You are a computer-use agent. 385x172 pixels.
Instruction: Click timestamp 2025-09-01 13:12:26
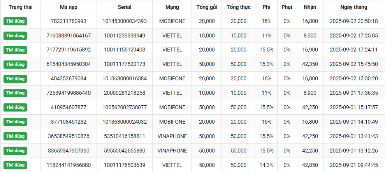[x=353, y=151]
